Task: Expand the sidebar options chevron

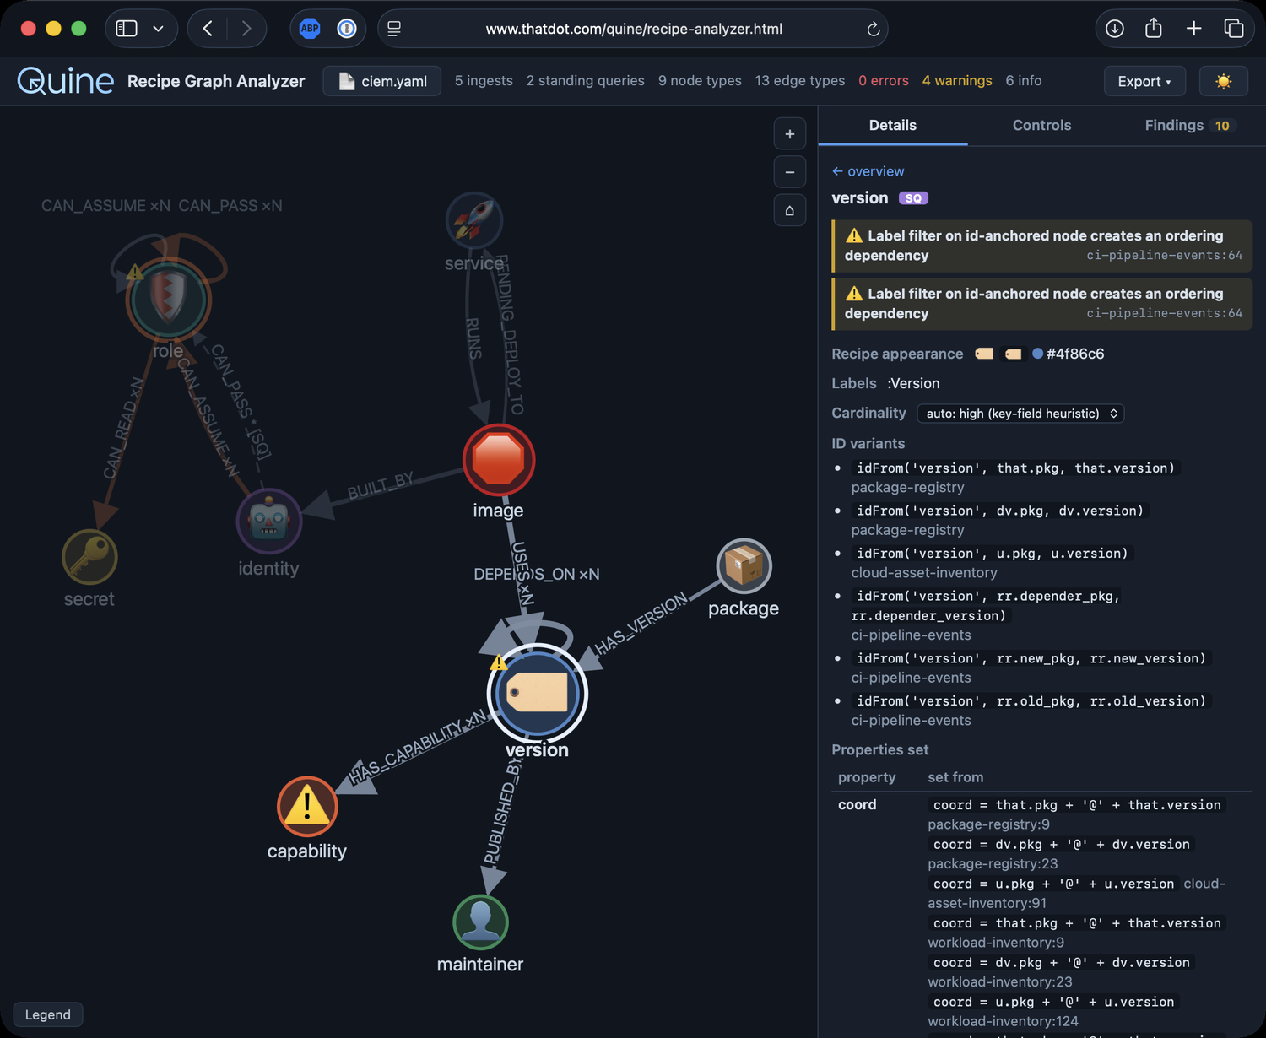Action: (x=158, y=29)
